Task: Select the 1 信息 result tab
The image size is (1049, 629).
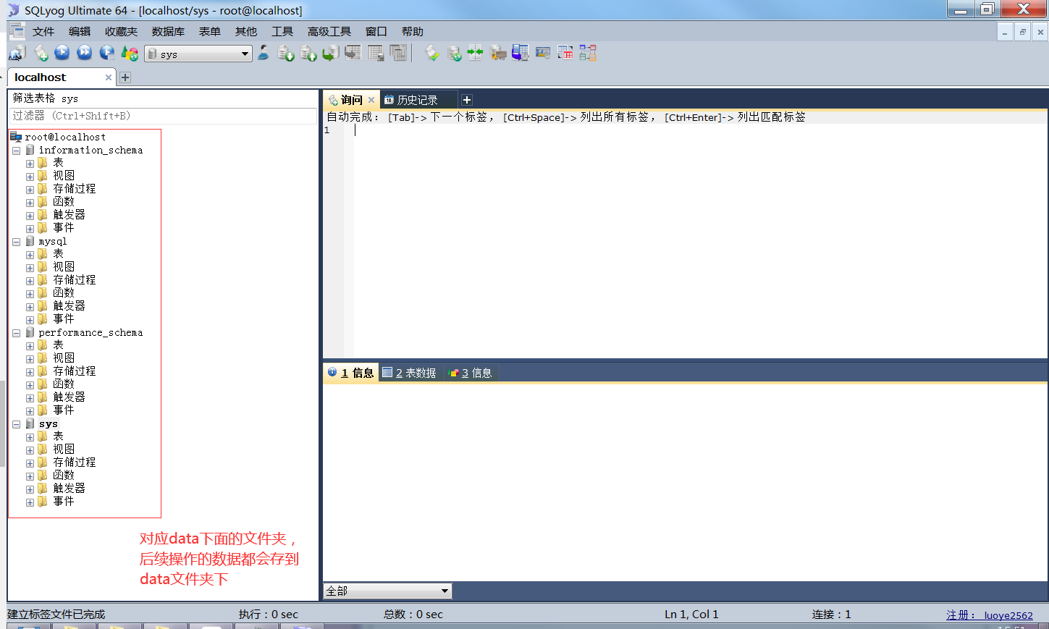Action: pyautogui.click(x=351, y=373)
